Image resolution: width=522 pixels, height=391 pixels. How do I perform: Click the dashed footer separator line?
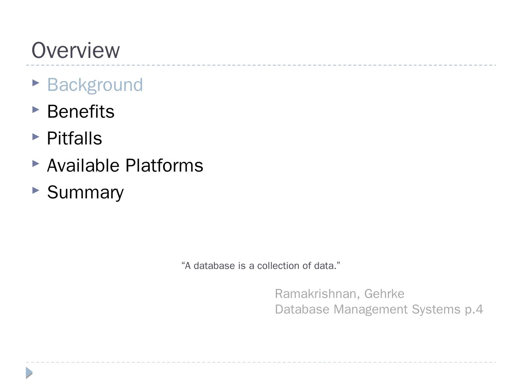261,362
